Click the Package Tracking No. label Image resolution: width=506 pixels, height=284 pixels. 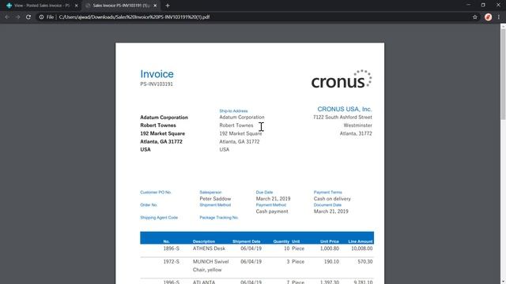[x=219, y=218]
